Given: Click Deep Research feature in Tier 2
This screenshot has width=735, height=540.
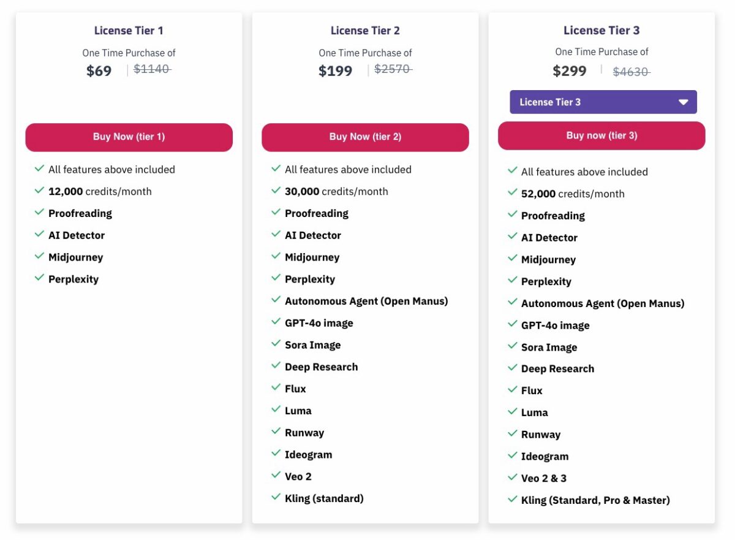Looking at the screenshot, I should click(x=322, y=367).
